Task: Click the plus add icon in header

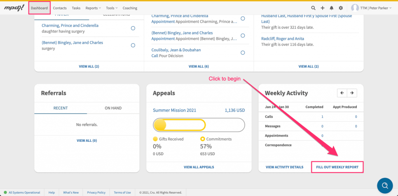Action: click(x=322, y=8)
